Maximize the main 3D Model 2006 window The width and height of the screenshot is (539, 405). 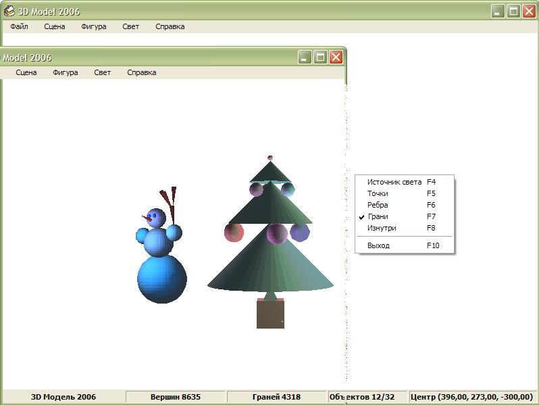513,11
